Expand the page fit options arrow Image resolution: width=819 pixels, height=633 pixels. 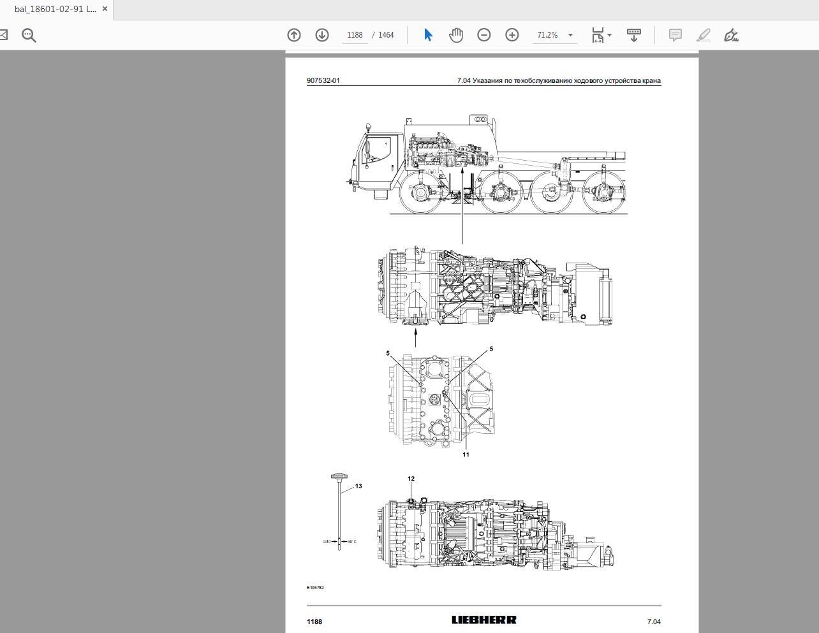(610, 35)
